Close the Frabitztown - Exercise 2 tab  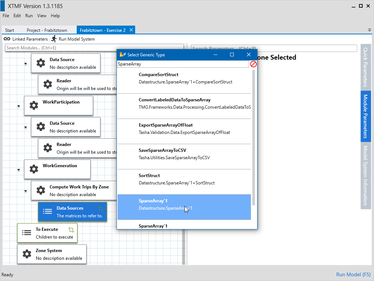click(131, 30)
